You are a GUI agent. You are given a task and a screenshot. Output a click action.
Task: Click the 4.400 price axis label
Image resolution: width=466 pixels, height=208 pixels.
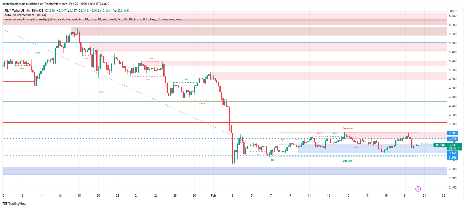[x=453, y=97]
